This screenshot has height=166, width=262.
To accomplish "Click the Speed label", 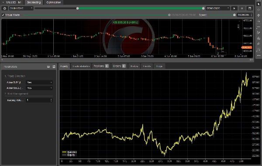I will click(203, 15).
